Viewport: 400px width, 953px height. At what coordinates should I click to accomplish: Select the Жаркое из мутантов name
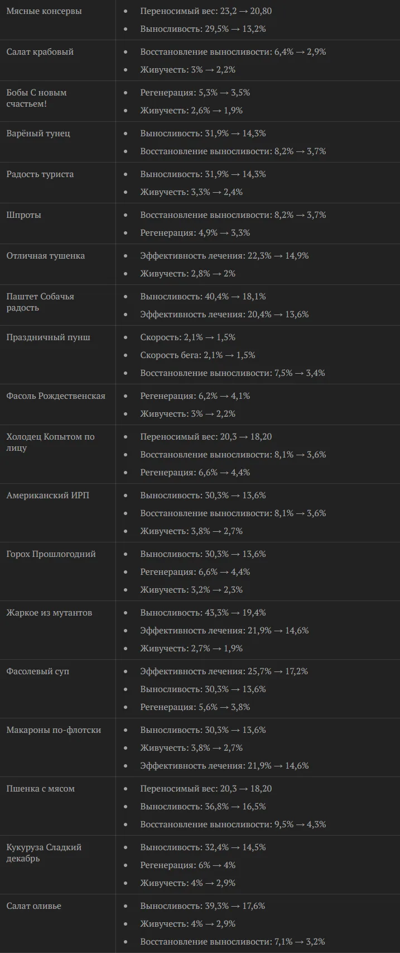click(x=50, y=613)
